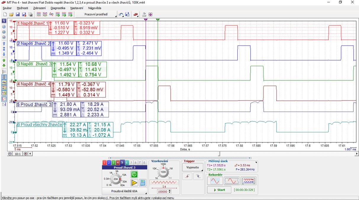Select the first waveform display mode icon
The width and height of the screenshot is (359, 200).
click(x=38, y=14)
